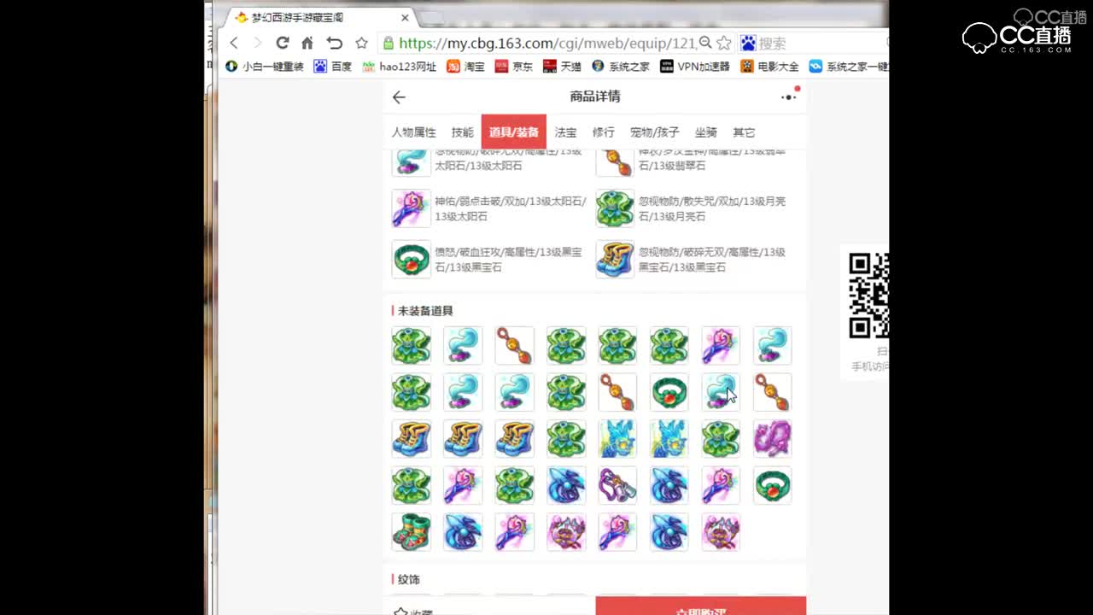Viewport: 1093px width, 615px height.
Task: Click the undo-close arrow beside the home icon
Action: point(334,43)
